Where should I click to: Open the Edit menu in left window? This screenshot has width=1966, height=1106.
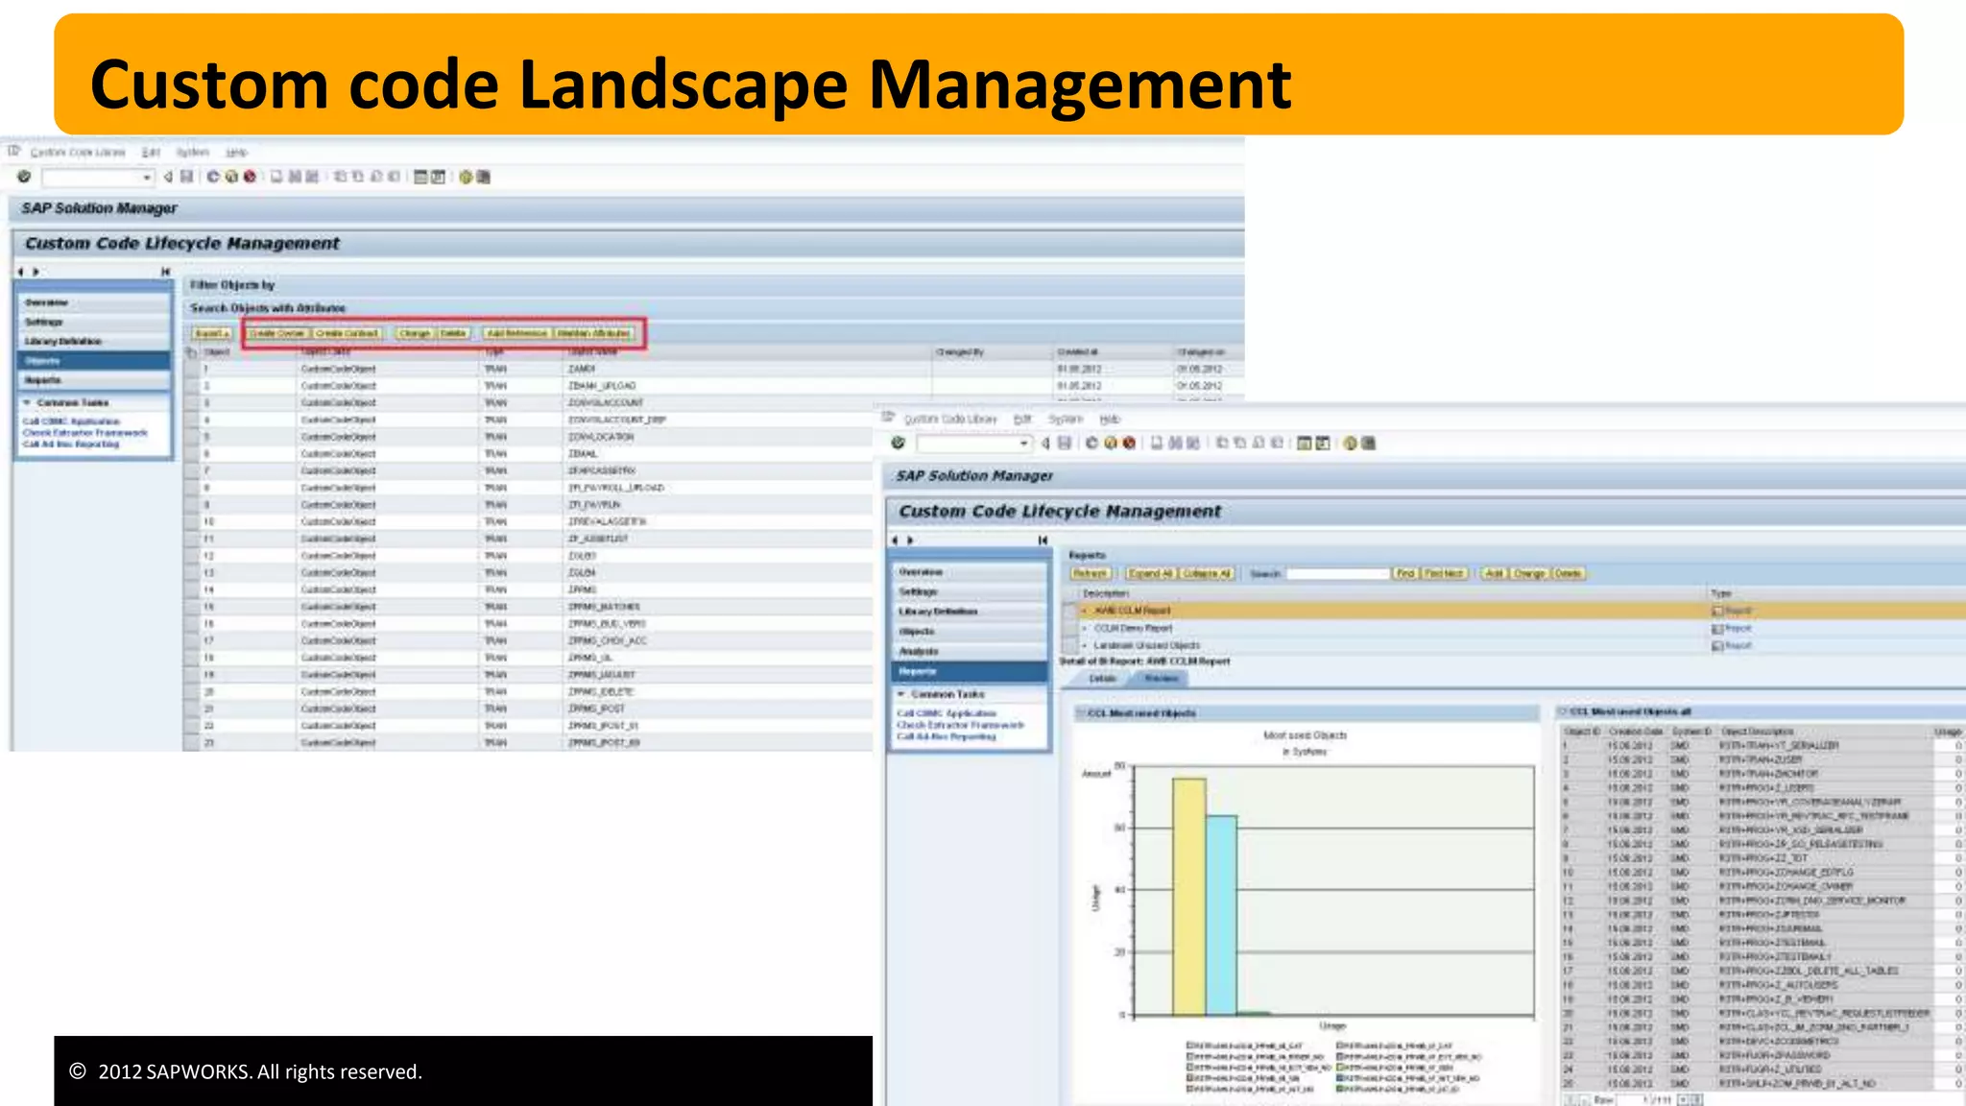click(151, 153)
